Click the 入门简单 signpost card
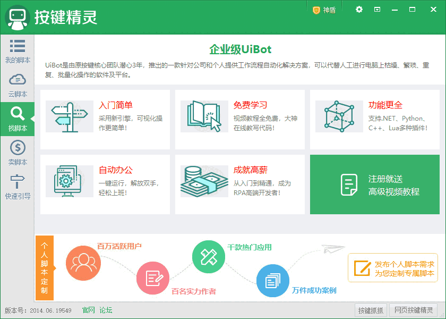 pyautogui.click(x=105, y=120)
